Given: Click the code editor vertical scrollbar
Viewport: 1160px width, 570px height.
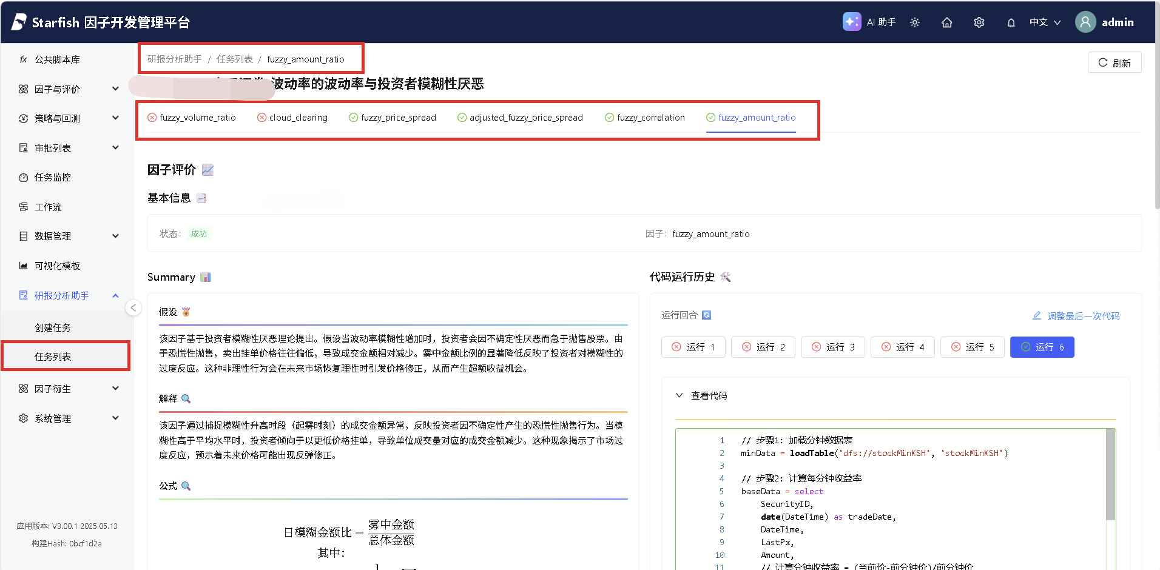Looking at the screenshot, I should click(x=1110, y=475).
